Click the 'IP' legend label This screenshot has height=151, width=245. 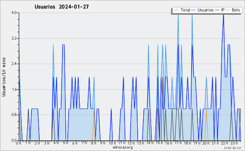click(223, 10)
